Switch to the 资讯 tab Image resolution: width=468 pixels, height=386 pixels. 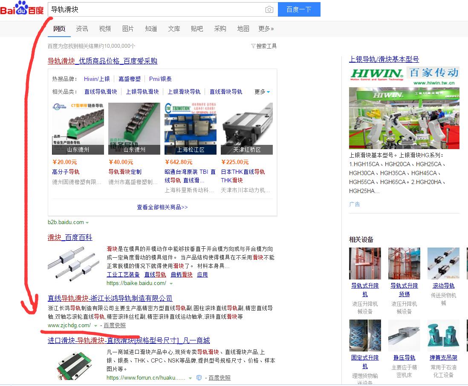click(x=82, y=29)
